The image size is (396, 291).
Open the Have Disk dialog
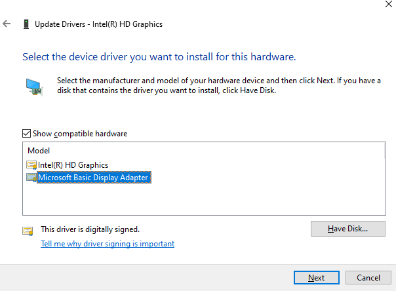(348, 229)
